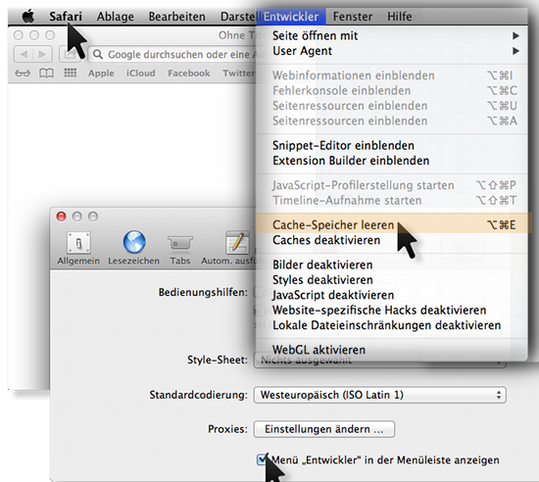This screenshot has width=539, height=482.
Task: Open the Hilfe menu
Action: (x=400, y=17)
